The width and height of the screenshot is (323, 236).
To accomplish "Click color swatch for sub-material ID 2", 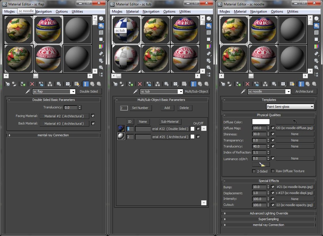I will 192,137.
